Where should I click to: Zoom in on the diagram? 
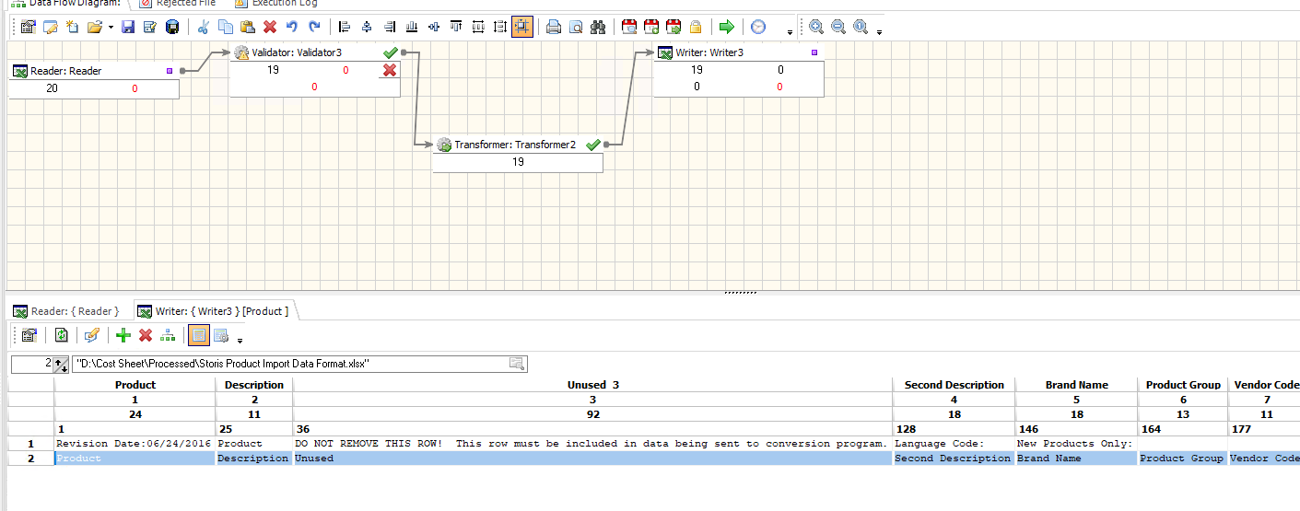(x=816, y=27)
